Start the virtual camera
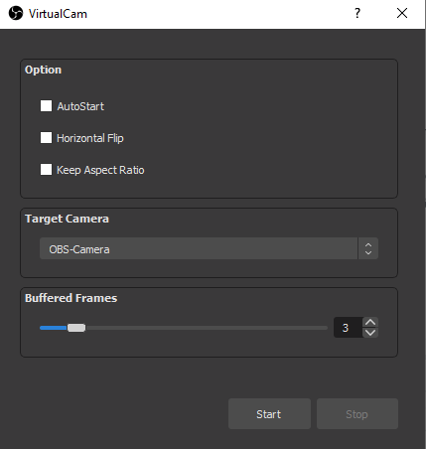Screen dimensions: 426x449 pyautogui.click(x=269, y=414)
